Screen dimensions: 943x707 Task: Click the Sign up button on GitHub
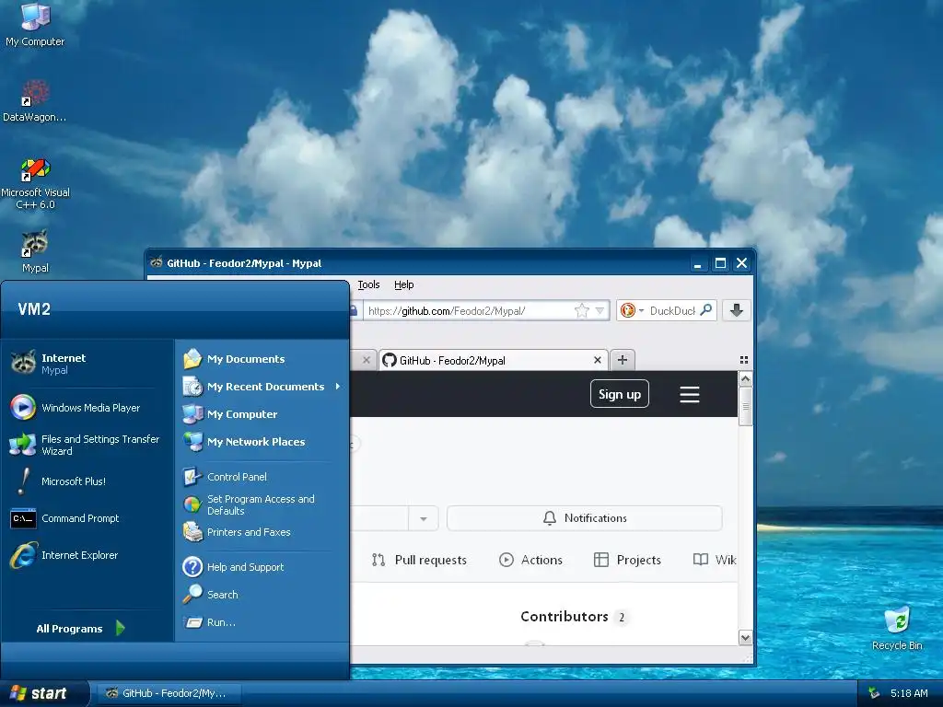(620, 394)
